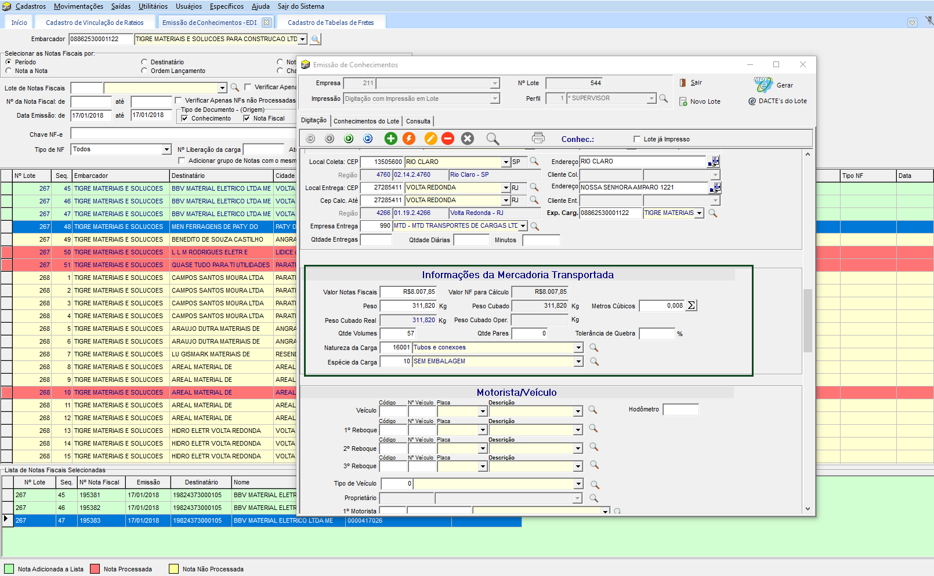
Task: Click the orange pencil edit icon
Action: (x=430, y=138)
